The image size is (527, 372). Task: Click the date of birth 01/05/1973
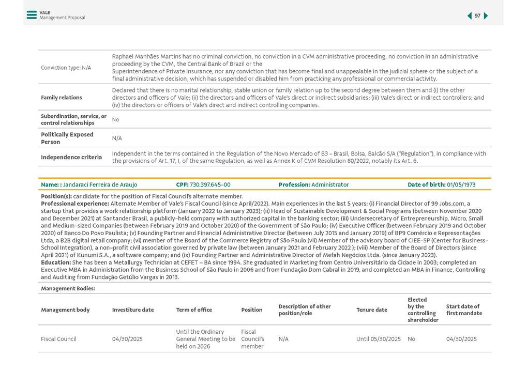[x=461, y=184]
